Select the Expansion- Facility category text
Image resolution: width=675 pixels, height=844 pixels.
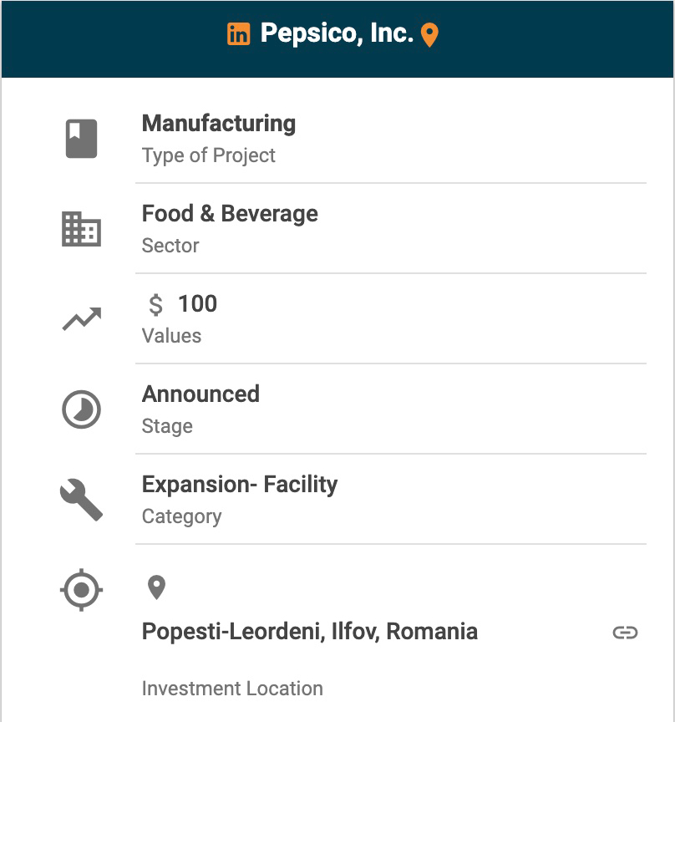pyautogui.click(x=240, y=485)
